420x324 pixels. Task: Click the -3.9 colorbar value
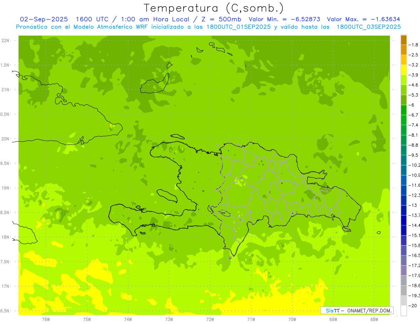point(414,75)
